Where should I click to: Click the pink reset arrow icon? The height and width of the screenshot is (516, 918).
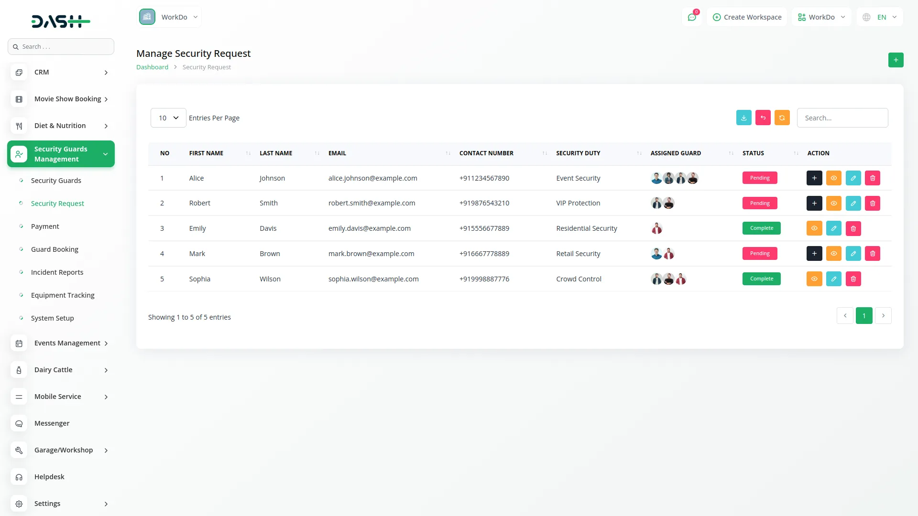tap(763, 118)
